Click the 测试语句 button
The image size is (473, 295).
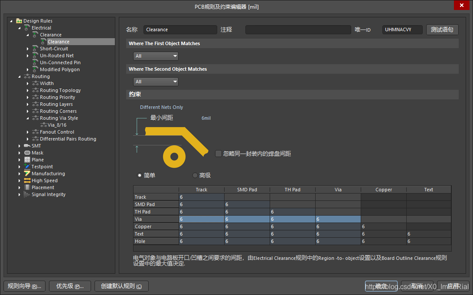[442, 29]
